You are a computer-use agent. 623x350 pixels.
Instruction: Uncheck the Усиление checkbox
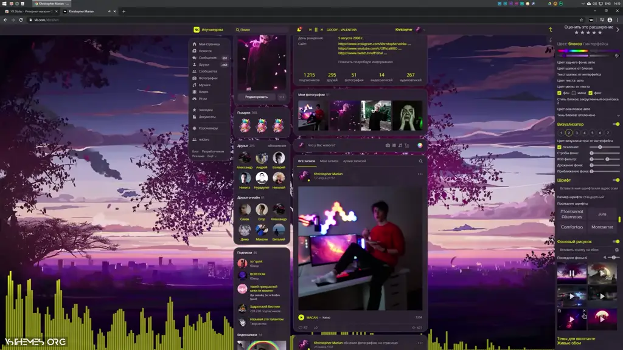560,147
